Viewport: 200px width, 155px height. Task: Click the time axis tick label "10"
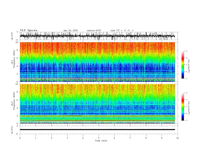pyautogui.click(x=178, y=138)
